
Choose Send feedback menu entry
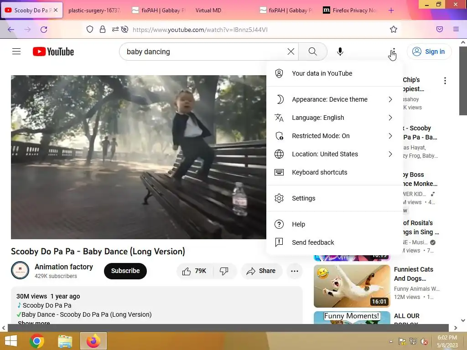pos(335,242)
